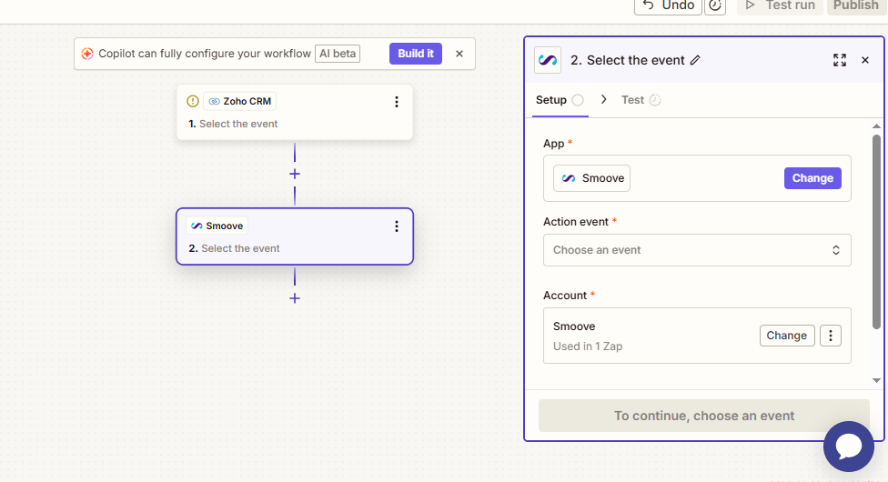This screenshot has height=482, width=888.
Task: Open the Action event dropdown
Action: pyautogui.click(x=697, y=250)
